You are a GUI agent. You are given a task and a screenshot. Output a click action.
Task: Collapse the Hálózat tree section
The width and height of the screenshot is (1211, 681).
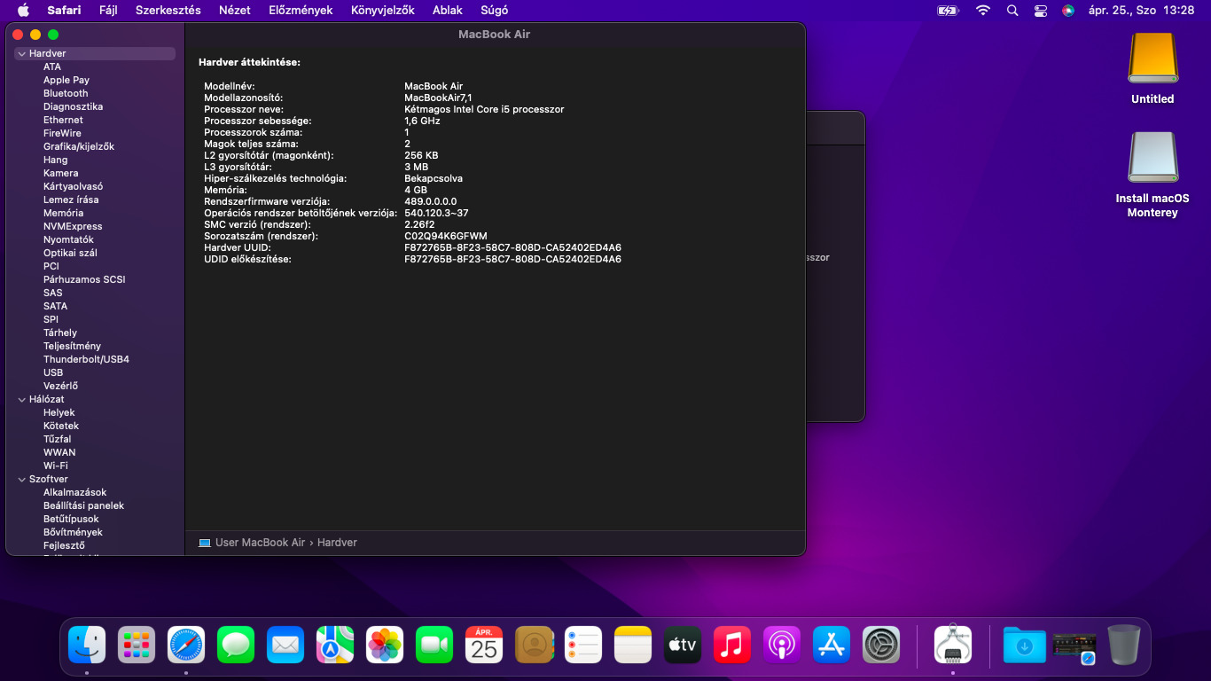click(x=21, y=400)
